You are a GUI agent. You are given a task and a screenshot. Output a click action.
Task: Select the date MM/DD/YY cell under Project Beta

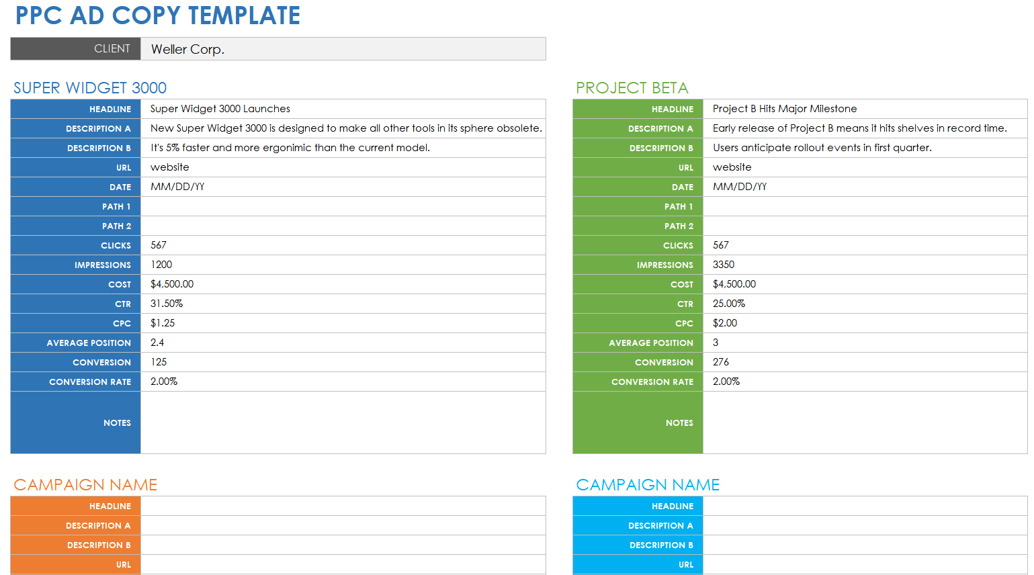coord(864,187)
